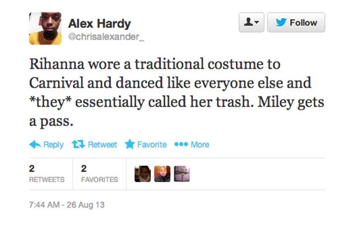
Task: View the 2 Retweets count
Action: [47, 174]
